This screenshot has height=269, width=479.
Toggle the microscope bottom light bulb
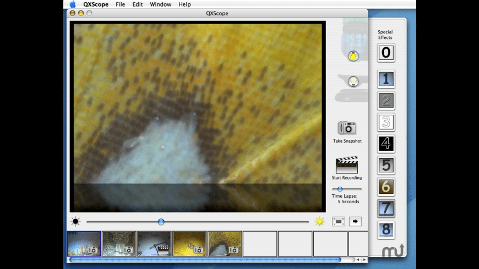coord(353,82)
